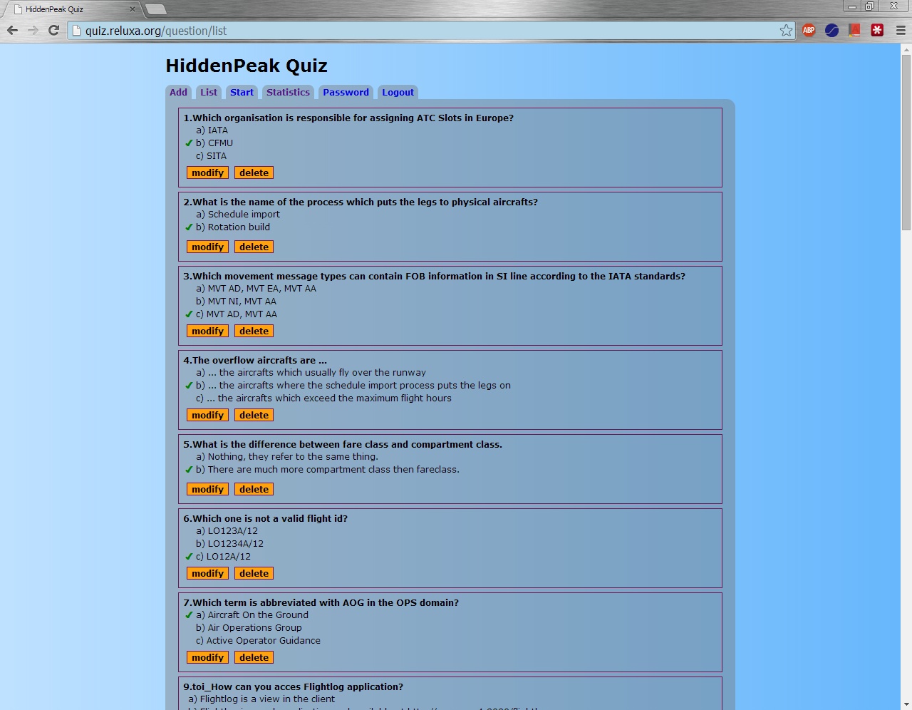Screen dimensions: 912x710
Task: Open the Chrome hamburger menu
Action: 901,30
